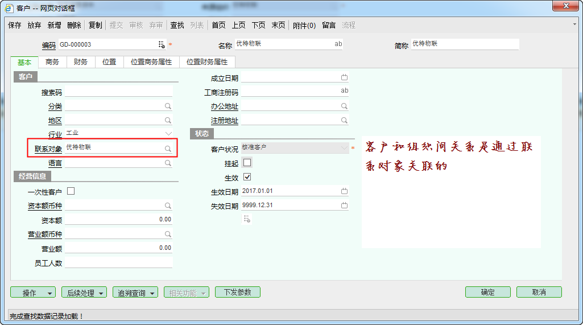This screenshot has height=325, width=583.
Task: Uncheck the 生效 checkbox
Action: 247,177
